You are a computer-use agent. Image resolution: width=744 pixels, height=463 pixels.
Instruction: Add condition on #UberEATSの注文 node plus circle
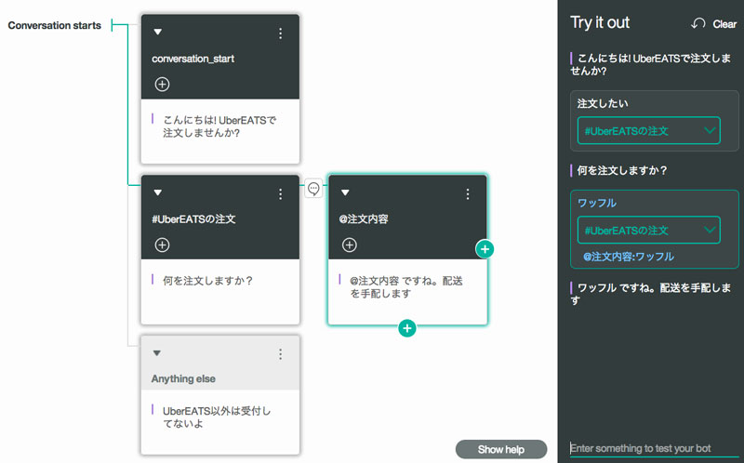tap(162, 245)
